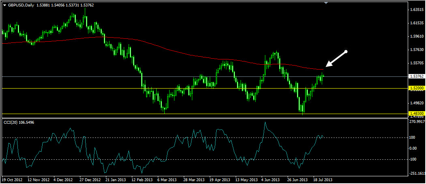Click the 1.59610 price axis value

tap(416, 36)
